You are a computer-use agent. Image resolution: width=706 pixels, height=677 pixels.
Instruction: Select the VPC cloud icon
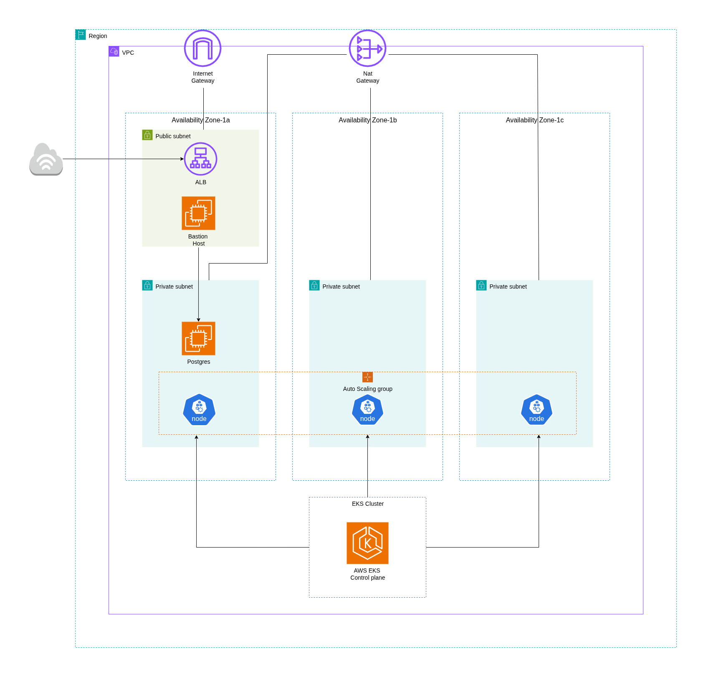click(114, 51)
